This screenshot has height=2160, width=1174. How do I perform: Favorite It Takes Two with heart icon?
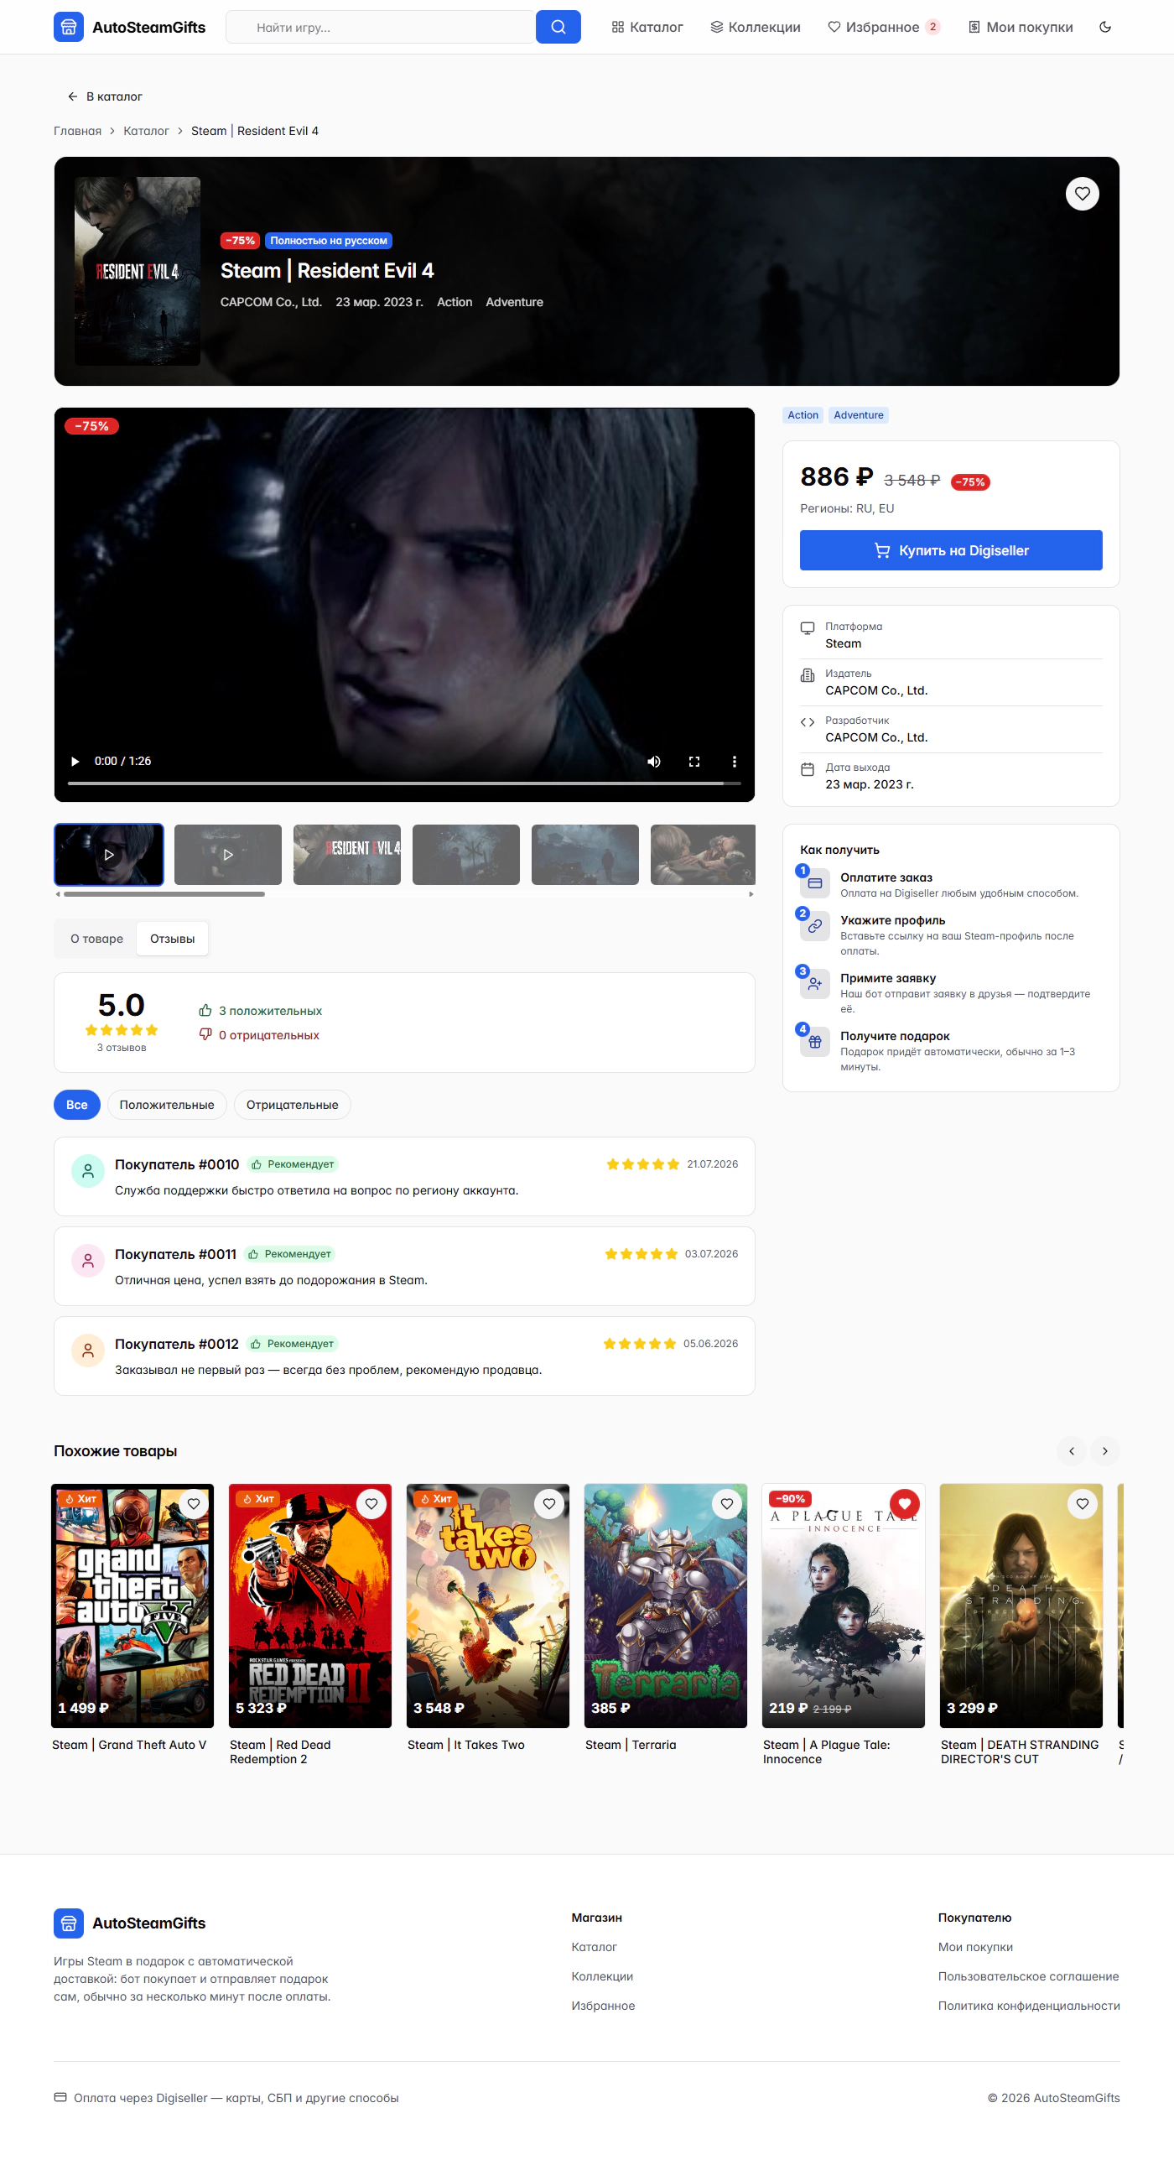[549, 1504]
